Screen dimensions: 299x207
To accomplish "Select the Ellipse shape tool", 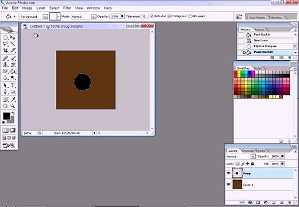I will [13, 92].
